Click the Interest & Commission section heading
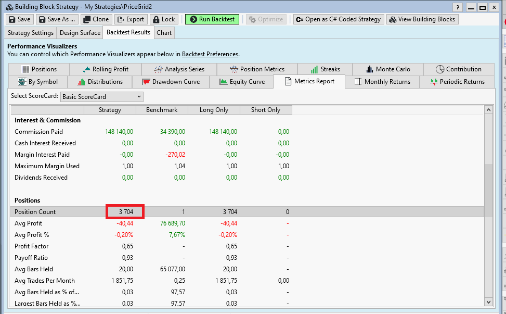 (x=47, y=120)
